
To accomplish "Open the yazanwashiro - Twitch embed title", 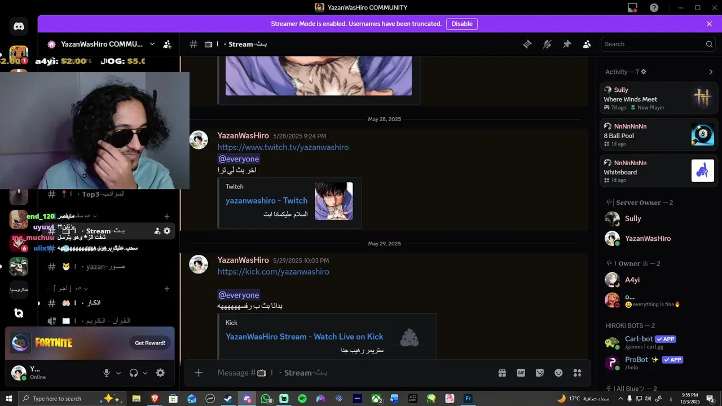I will [267, 201].
